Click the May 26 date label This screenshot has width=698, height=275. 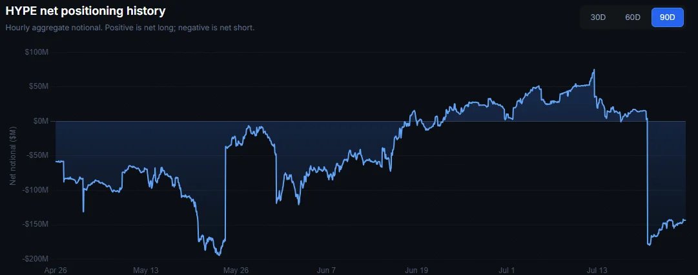point(236,270)
